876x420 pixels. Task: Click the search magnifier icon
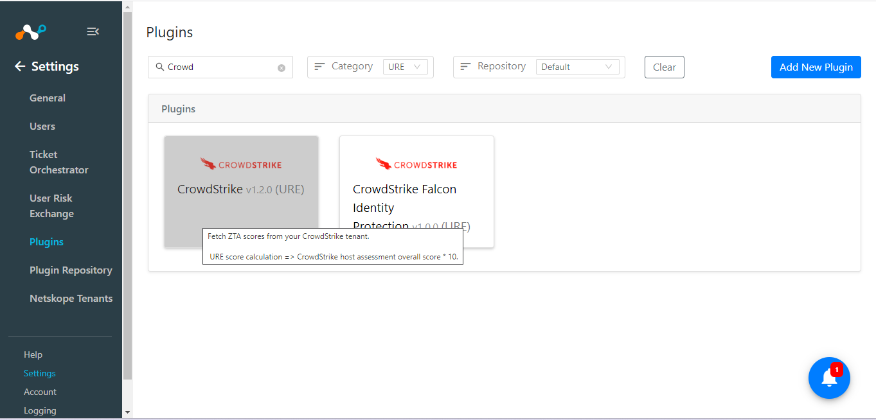coord(160,67)
